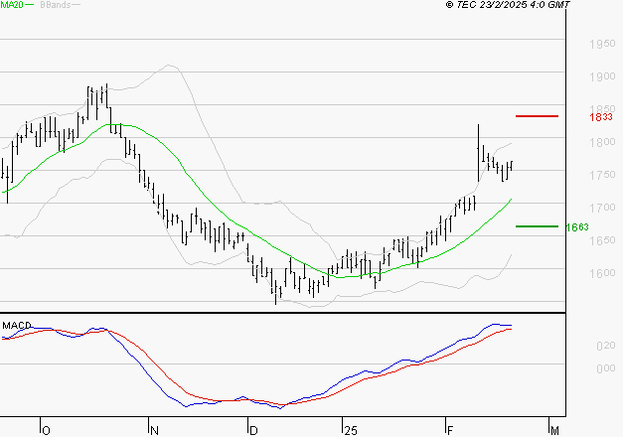Click the 1900 price axis label
The height and width of the screenshot is (437, 623).
[602, 76]
